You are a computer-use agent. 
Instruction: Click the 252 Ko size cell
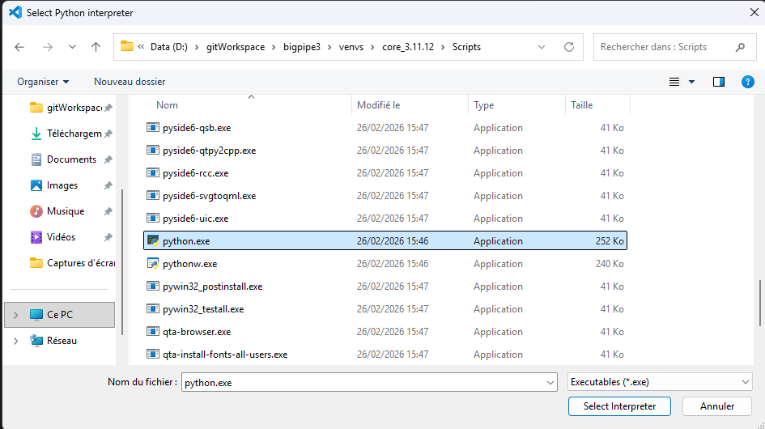coord(610,241)
